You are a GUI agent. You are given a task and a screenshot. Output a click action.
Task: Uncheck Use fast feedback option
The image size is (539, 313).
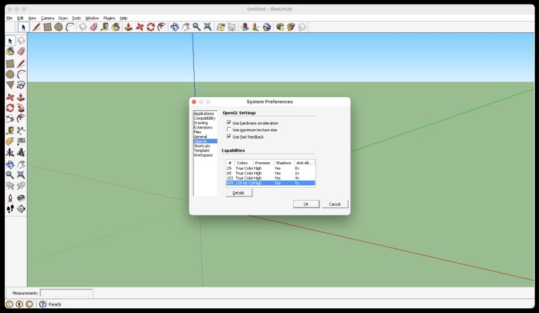point(229,137)
